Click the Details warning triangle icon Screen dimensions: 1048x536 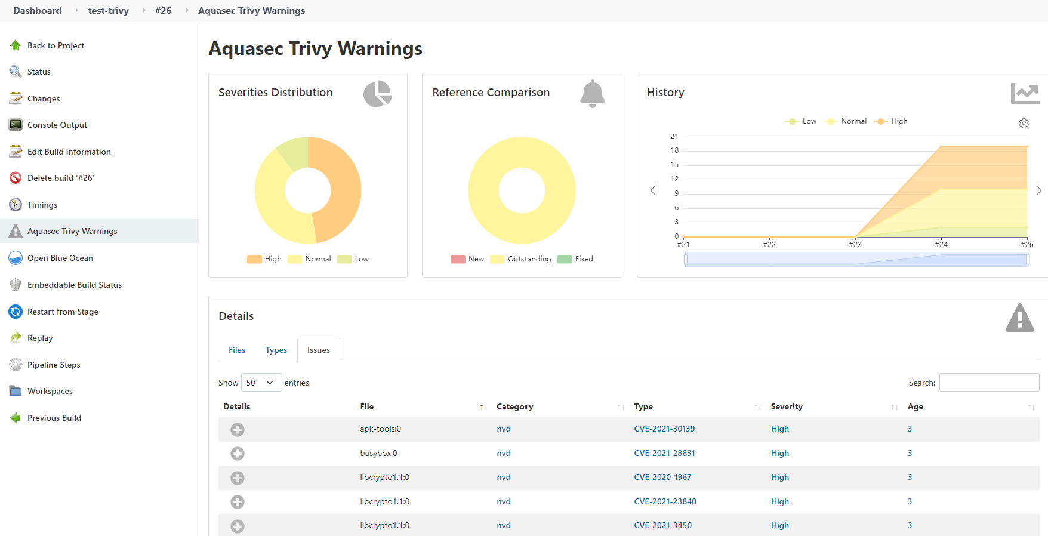coord(1020,318)
